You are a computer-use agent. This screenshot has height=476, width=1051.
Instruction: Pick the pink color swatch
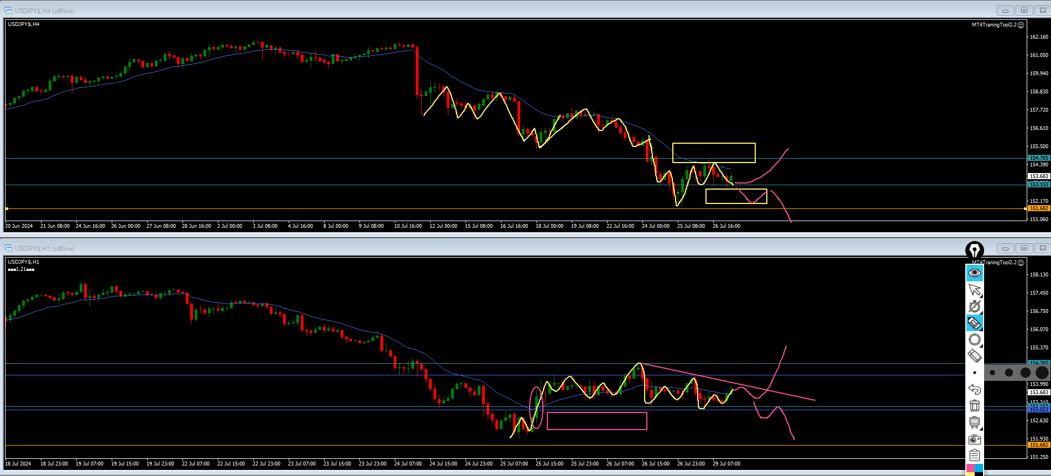[970, 468]
